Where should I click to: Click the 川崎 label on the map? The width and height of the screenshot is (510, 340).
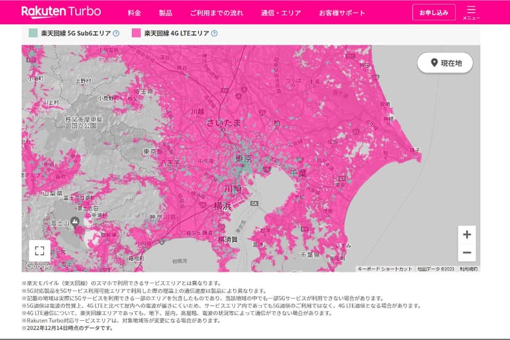(x=233, y=188)
